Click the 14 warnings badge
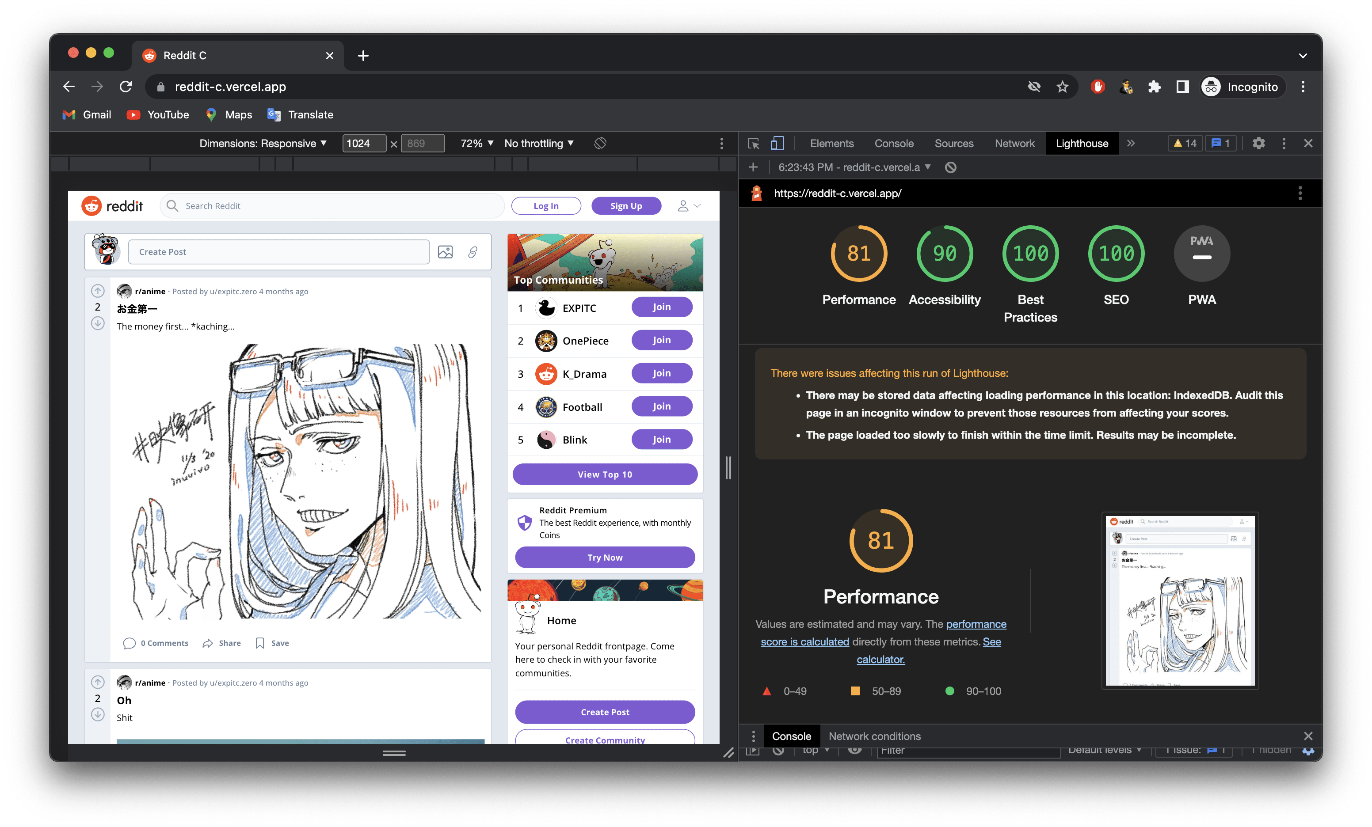This screenshot has width=1372, height=827. [x=1185, y=144]
